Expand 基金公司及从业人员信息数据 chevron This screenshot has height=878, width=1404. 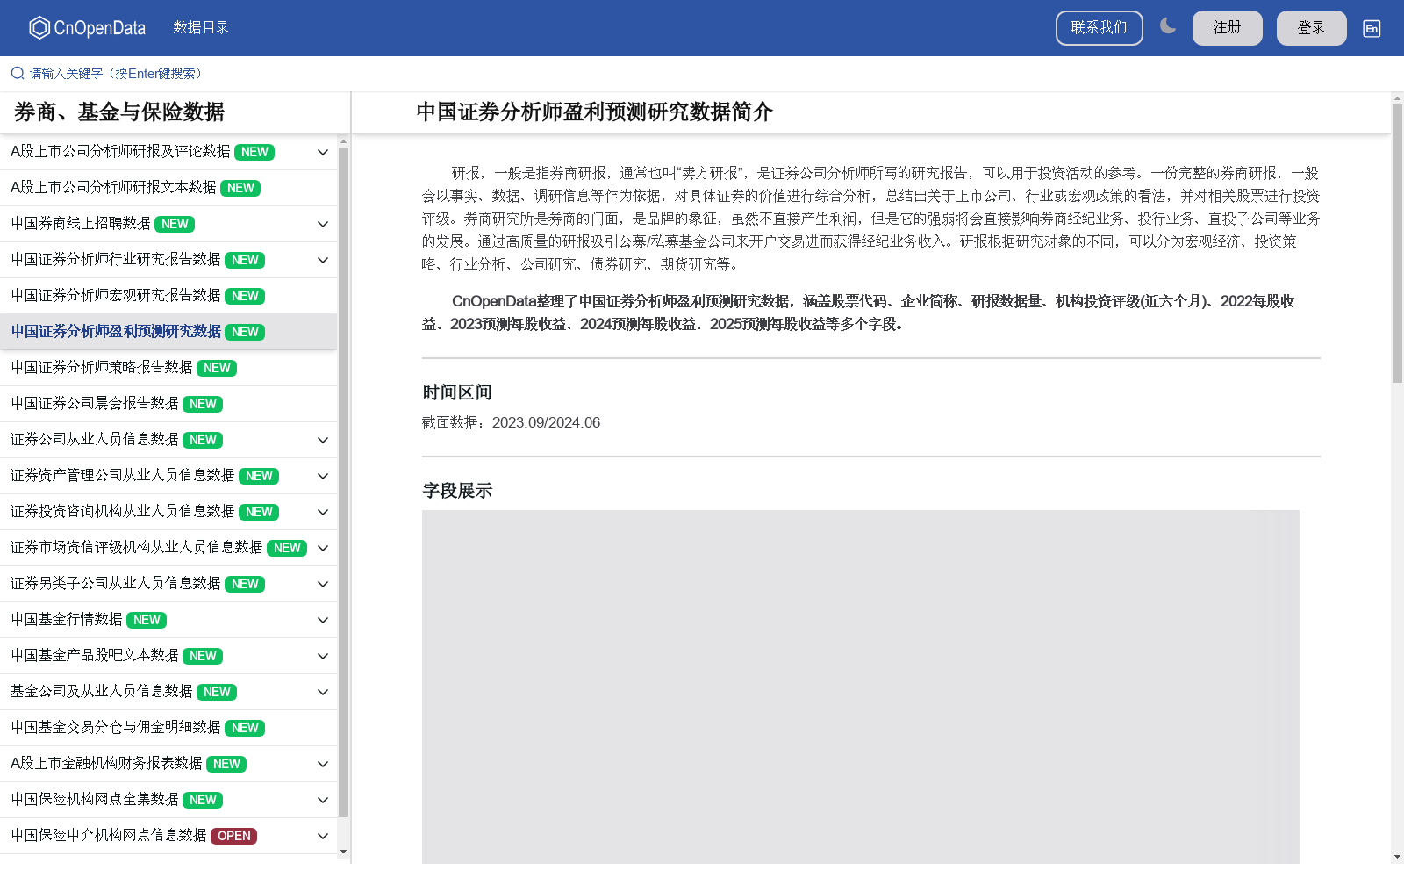point(323,692)
